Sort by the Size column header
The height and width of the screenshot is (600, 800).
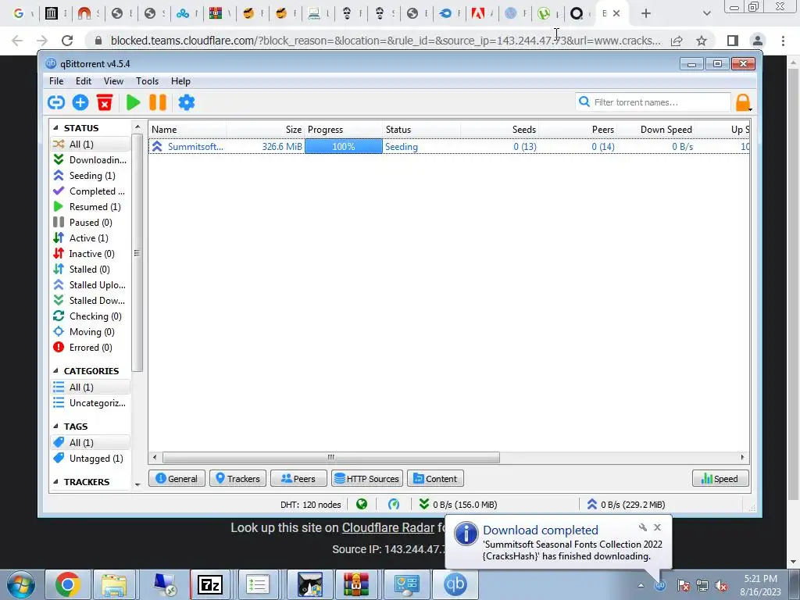(266, 130)
